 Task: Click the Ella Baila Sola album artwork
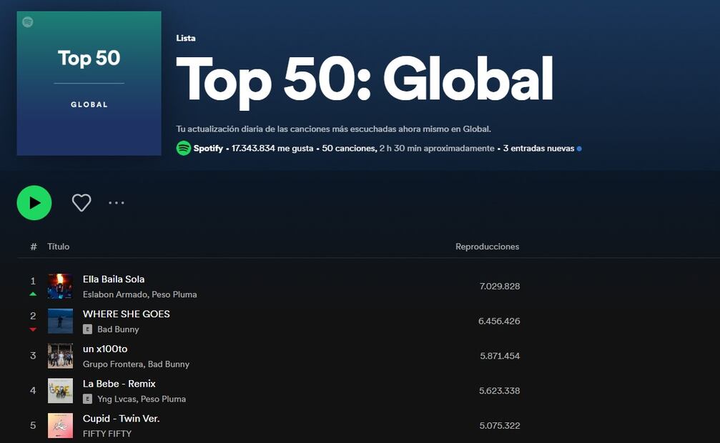tap(61, 286)
